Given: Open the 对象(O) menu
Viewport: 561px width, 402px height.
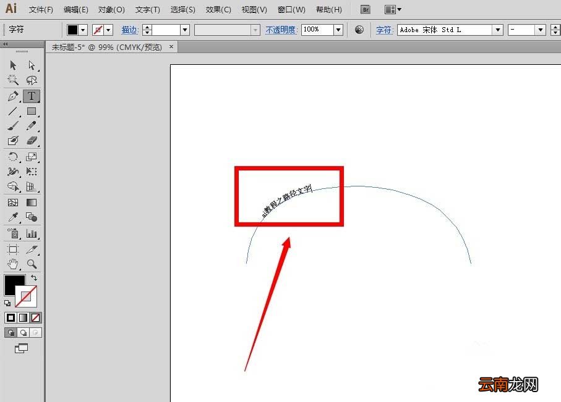Looking at the screenshot, I should 111,10.
